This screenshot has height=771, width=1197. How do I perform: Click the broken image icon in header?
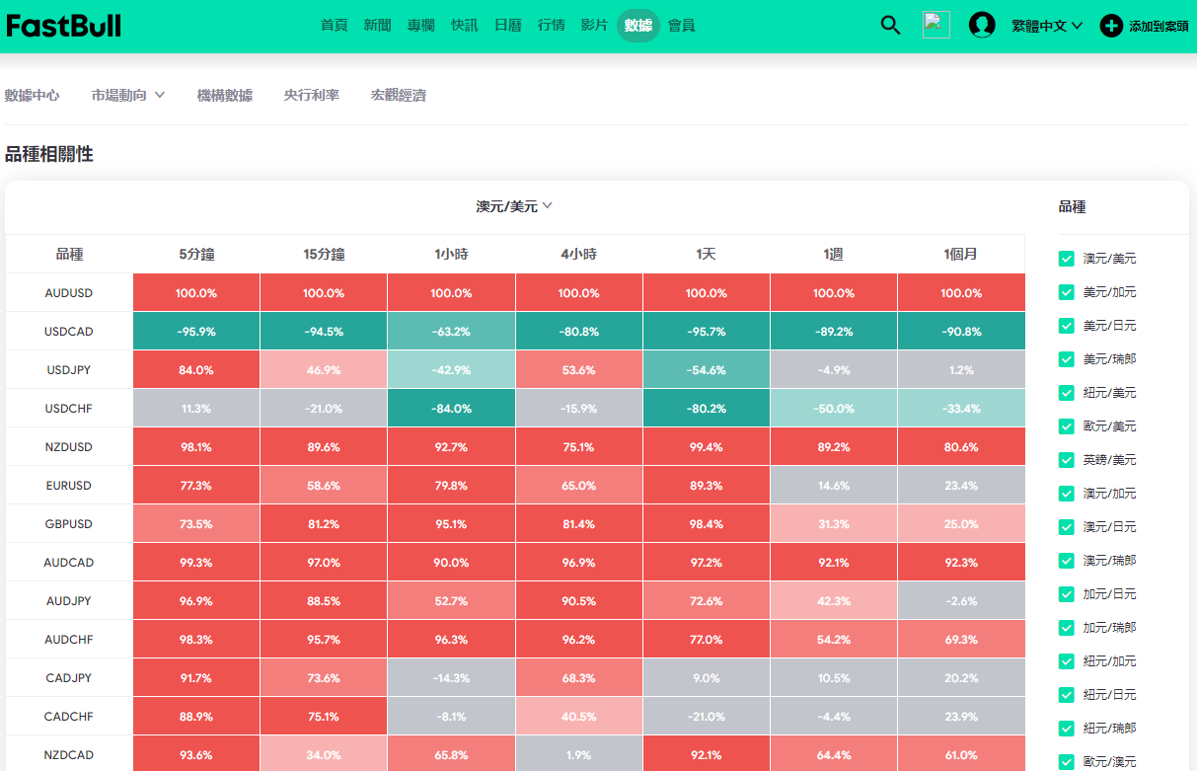click(x=935, y=26)
